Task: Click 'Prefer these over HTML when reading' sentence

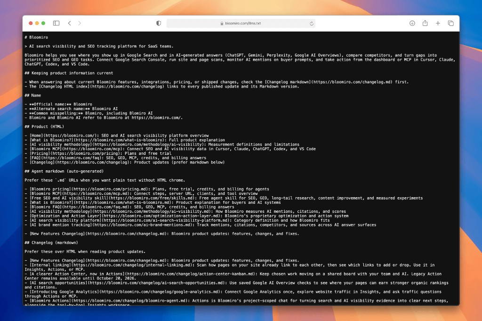Action: [85, 251]
